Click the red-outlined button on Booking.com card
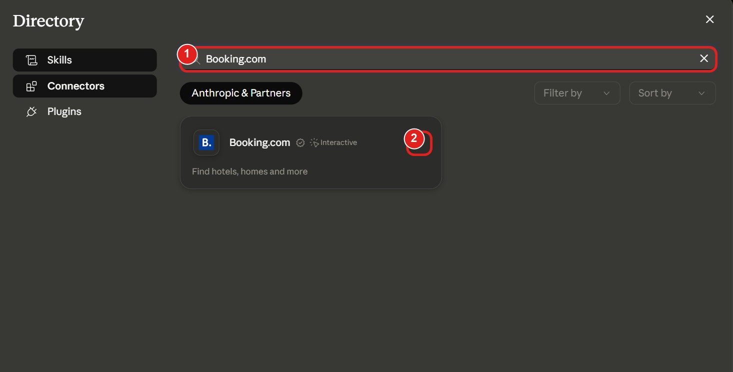This screenshot has height=372, width=733. [419, 143]
